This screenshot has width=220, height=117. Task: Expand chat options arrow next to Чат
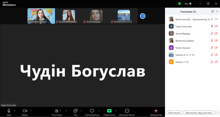tap(81, 111)
